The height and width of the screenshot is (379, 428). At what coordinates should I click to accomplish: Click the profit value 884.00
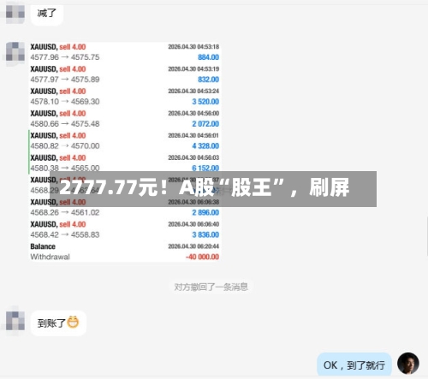point(208,57)
